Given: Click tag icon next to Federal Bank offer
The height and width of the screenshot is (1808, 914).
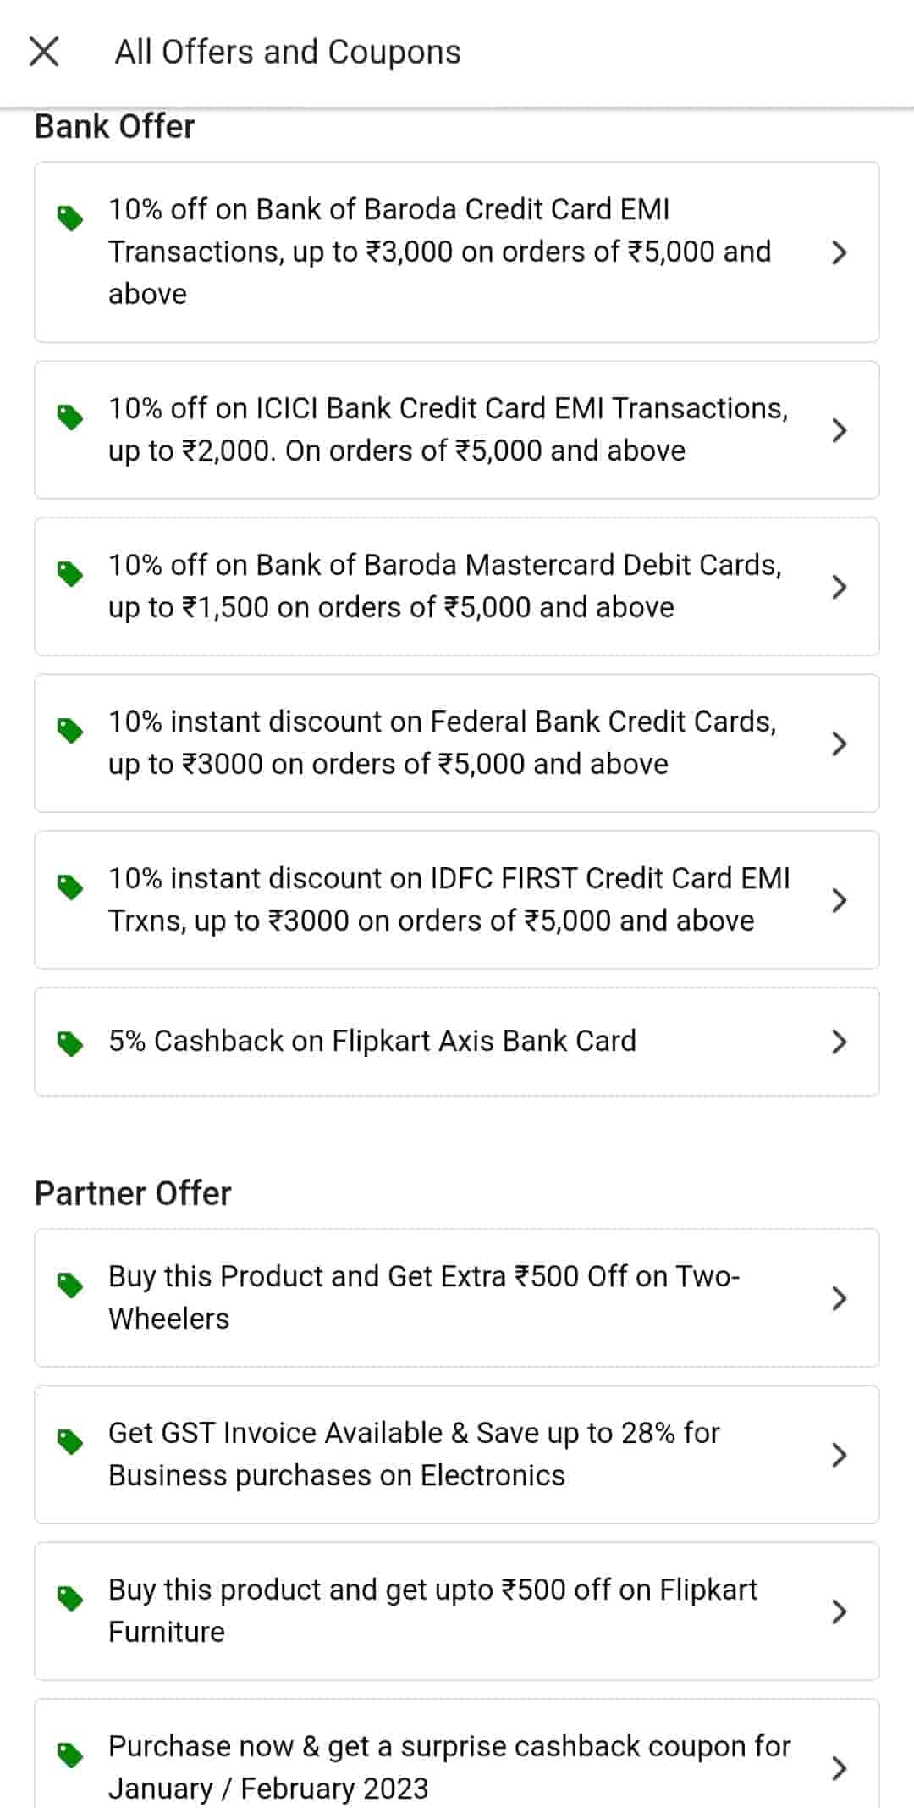Looking at the screenshot, I should click(70, 730).
